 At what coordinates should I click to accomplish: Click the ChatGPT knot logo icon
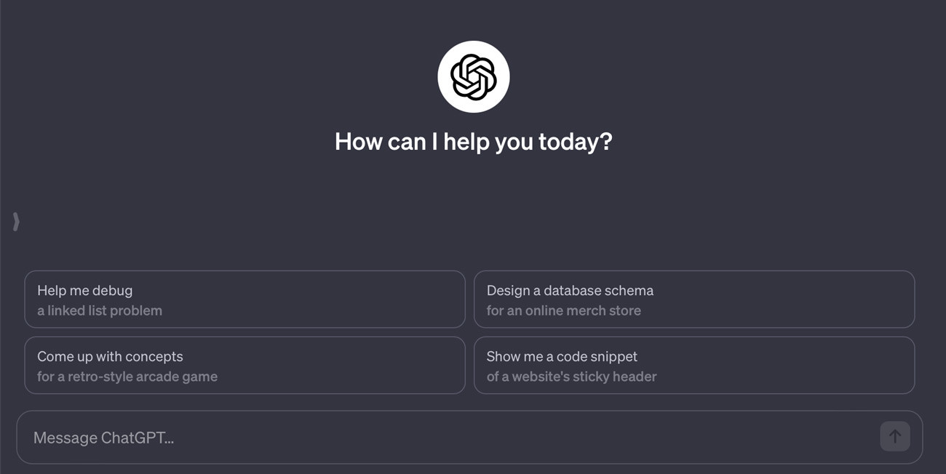[x=473, y=77]
